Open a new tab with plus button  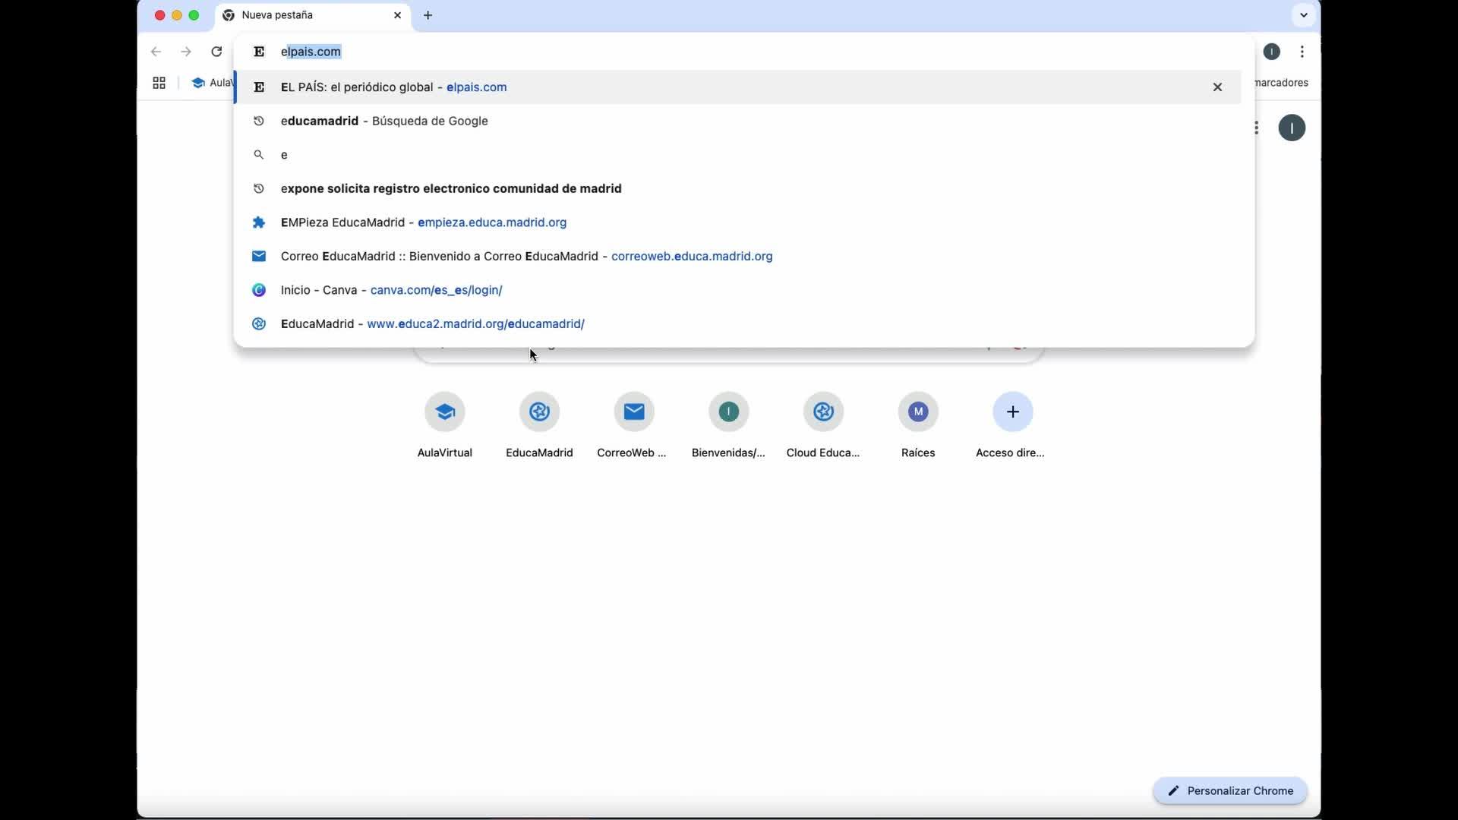(428, 15)
